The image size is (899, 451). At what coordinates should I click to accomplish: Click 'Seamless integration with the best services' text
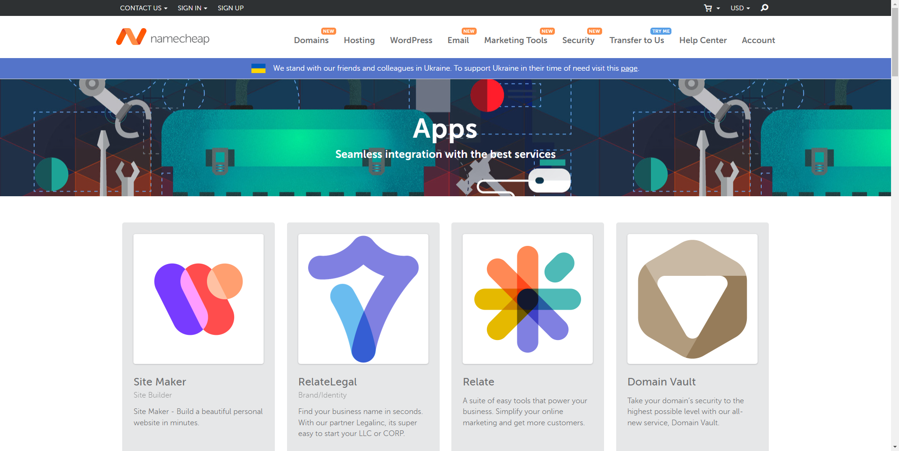pyautogui.click(x=445, y=154)
